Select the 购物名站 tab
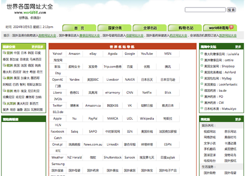This screenshot has width=245, height=176. 185,28
